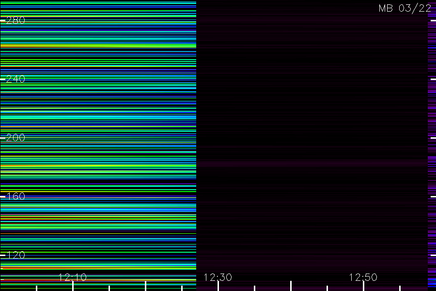Click the 240 axis label
The width and height of the screenshot is (436, 291).
point(16,79)
